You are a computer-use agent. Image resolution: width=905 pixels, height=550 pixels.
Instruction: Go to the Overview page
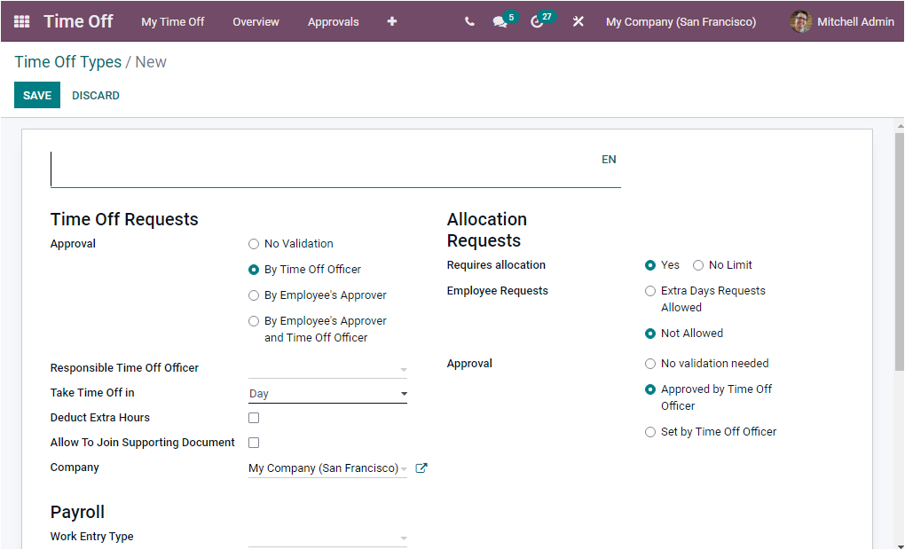(x=256, y=21)
